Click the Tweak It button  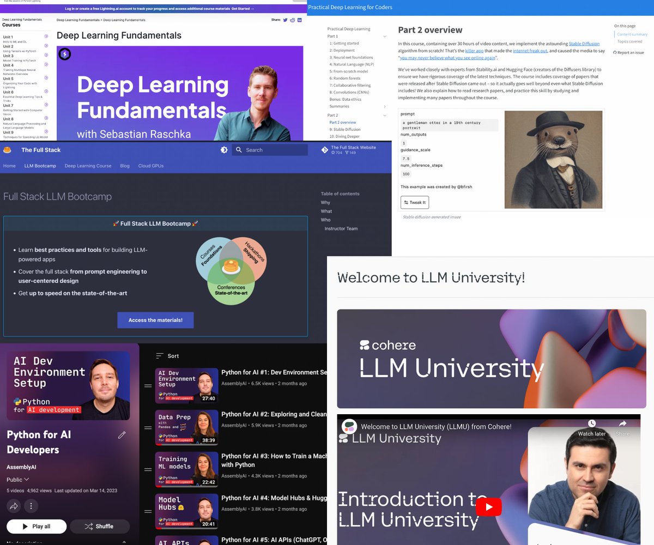pyautogui.click(x=415, y=202)
